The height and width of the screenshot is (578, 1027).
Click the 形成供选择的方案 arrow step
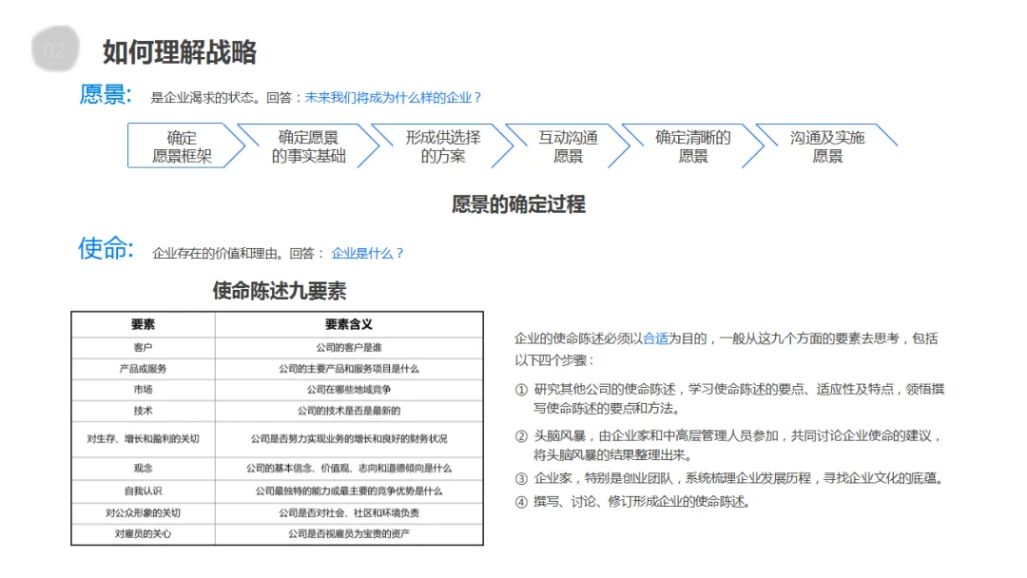coord(443,146)
